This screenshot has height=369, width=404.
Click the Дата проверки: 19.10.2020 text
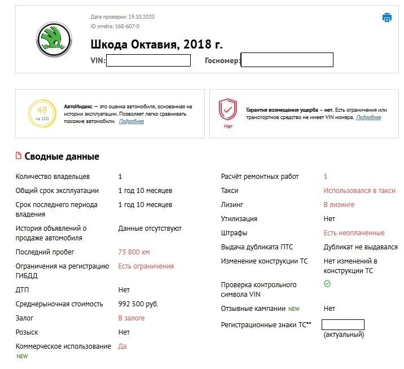pyautogui.click(x=122, y=17)
